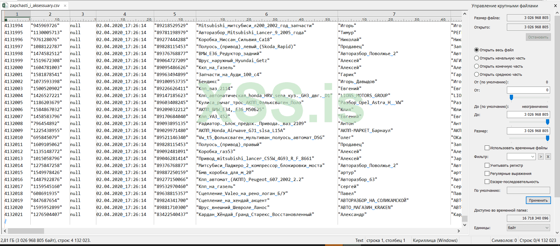Viewport: 560px width, 246px height.
Task: Select column 4 header
Action: 125,14
